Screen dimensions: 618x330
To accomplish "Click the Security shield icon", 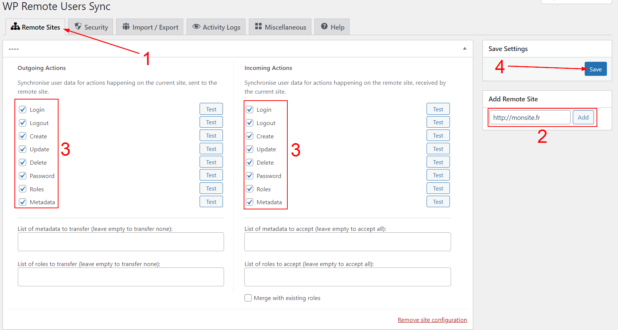I will [78, 26].
